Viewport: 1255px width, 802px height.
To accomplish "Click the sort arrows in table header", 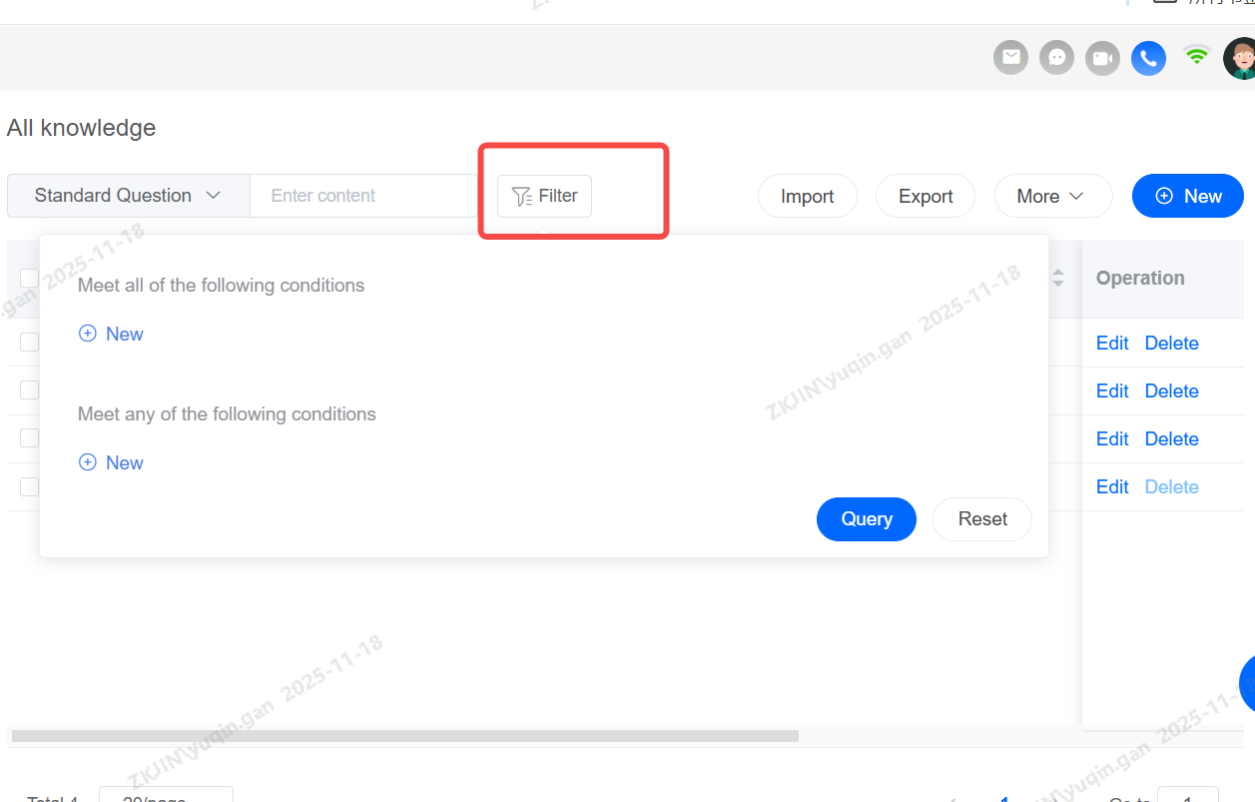I will [x=1058, y=278].
